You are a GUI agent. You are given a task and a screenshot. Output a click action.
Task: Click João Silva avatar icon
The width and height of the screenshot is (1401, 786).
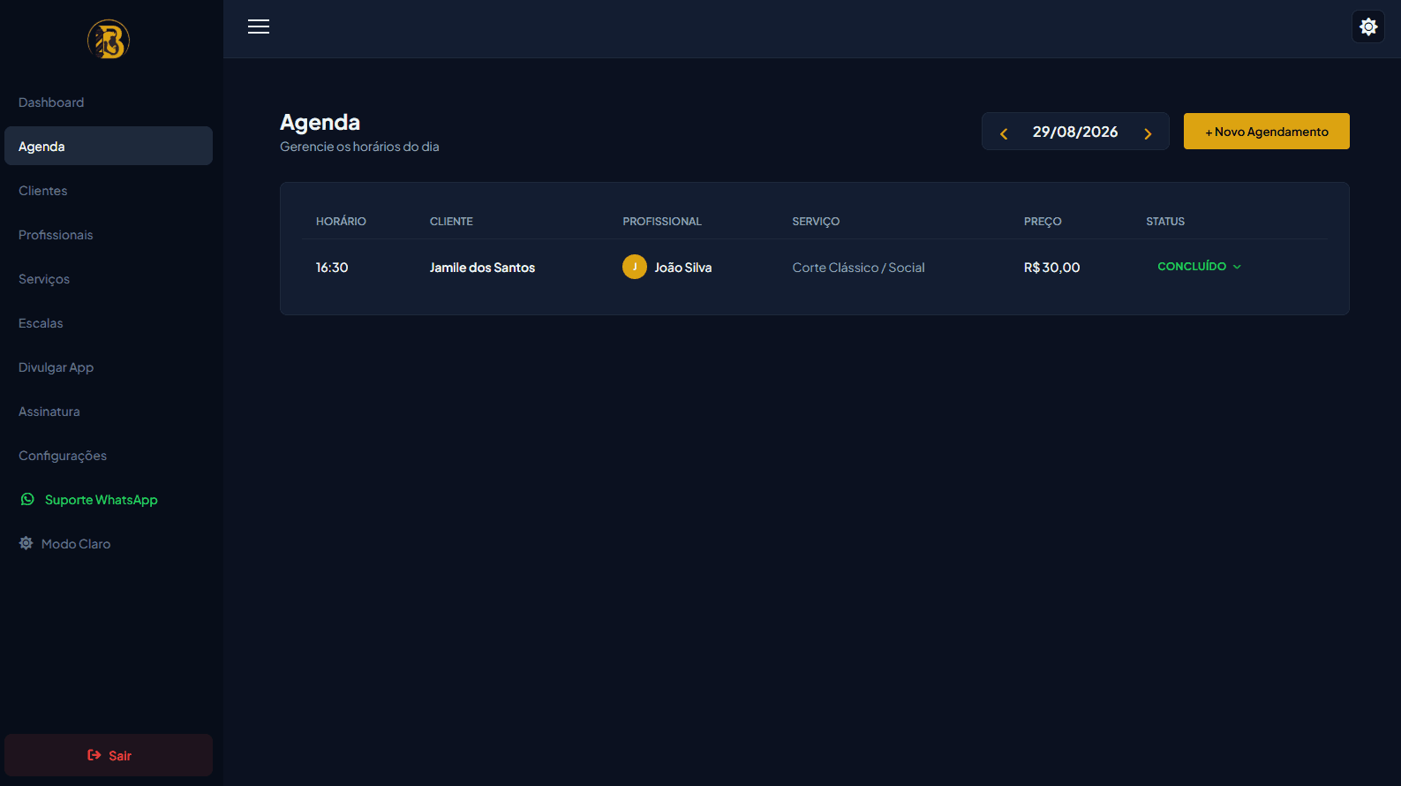(635, 267)
